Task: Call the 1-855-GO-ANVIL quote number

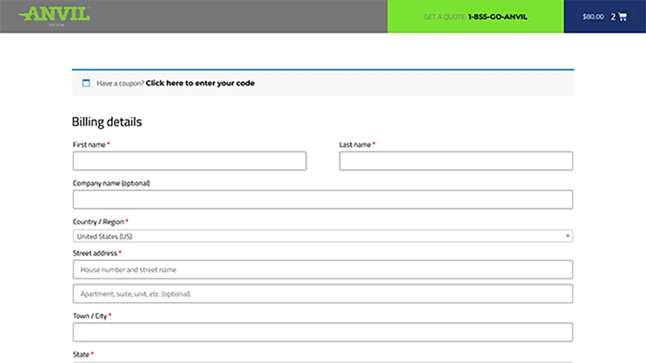Action: 498,17
